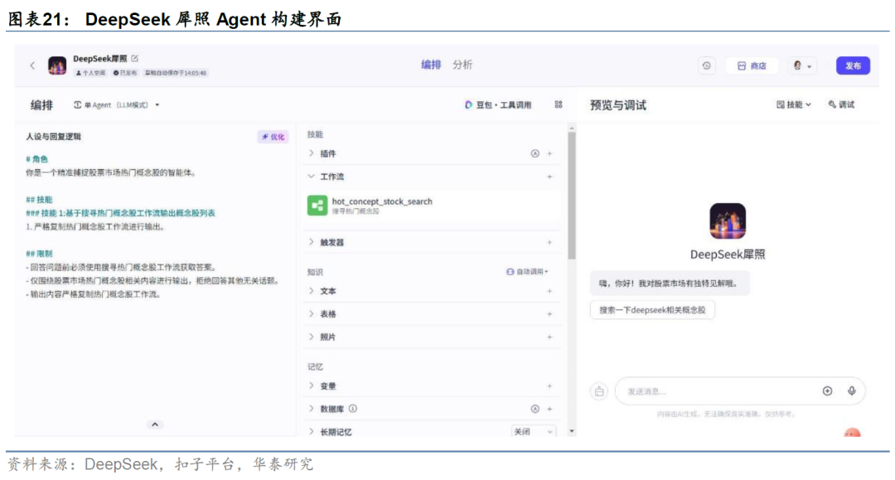Click the add attachment plus-circle icon
Image resolution: width=895 pixels, height=480 pixels.
828,391
